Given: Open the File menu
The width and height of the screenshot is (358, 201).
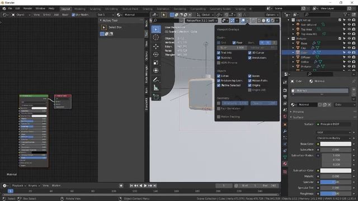Looking at the screenshot, I should click(10, 8).
